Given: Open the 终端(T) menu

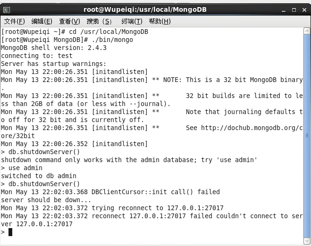Looking at the screenshot, I should (132, 21).
